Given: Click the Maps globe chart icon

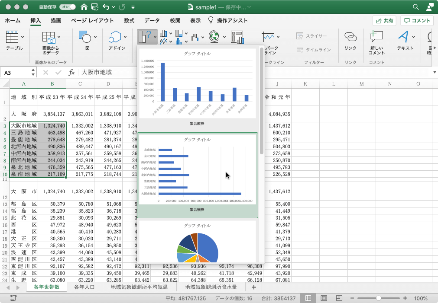Looking at the screenshot, I should (214, 36).
